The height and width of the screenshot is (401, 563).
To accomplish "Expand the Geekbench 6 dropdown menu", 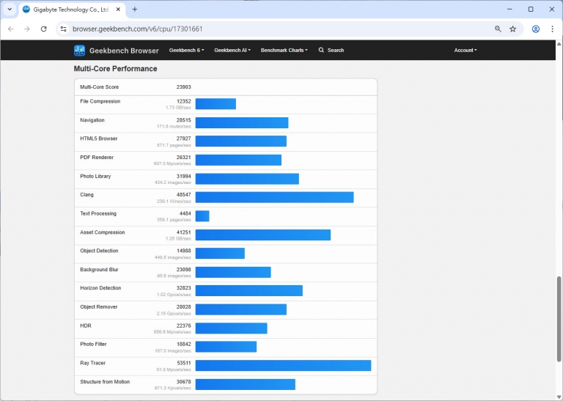I will click(x=186, y=51).
